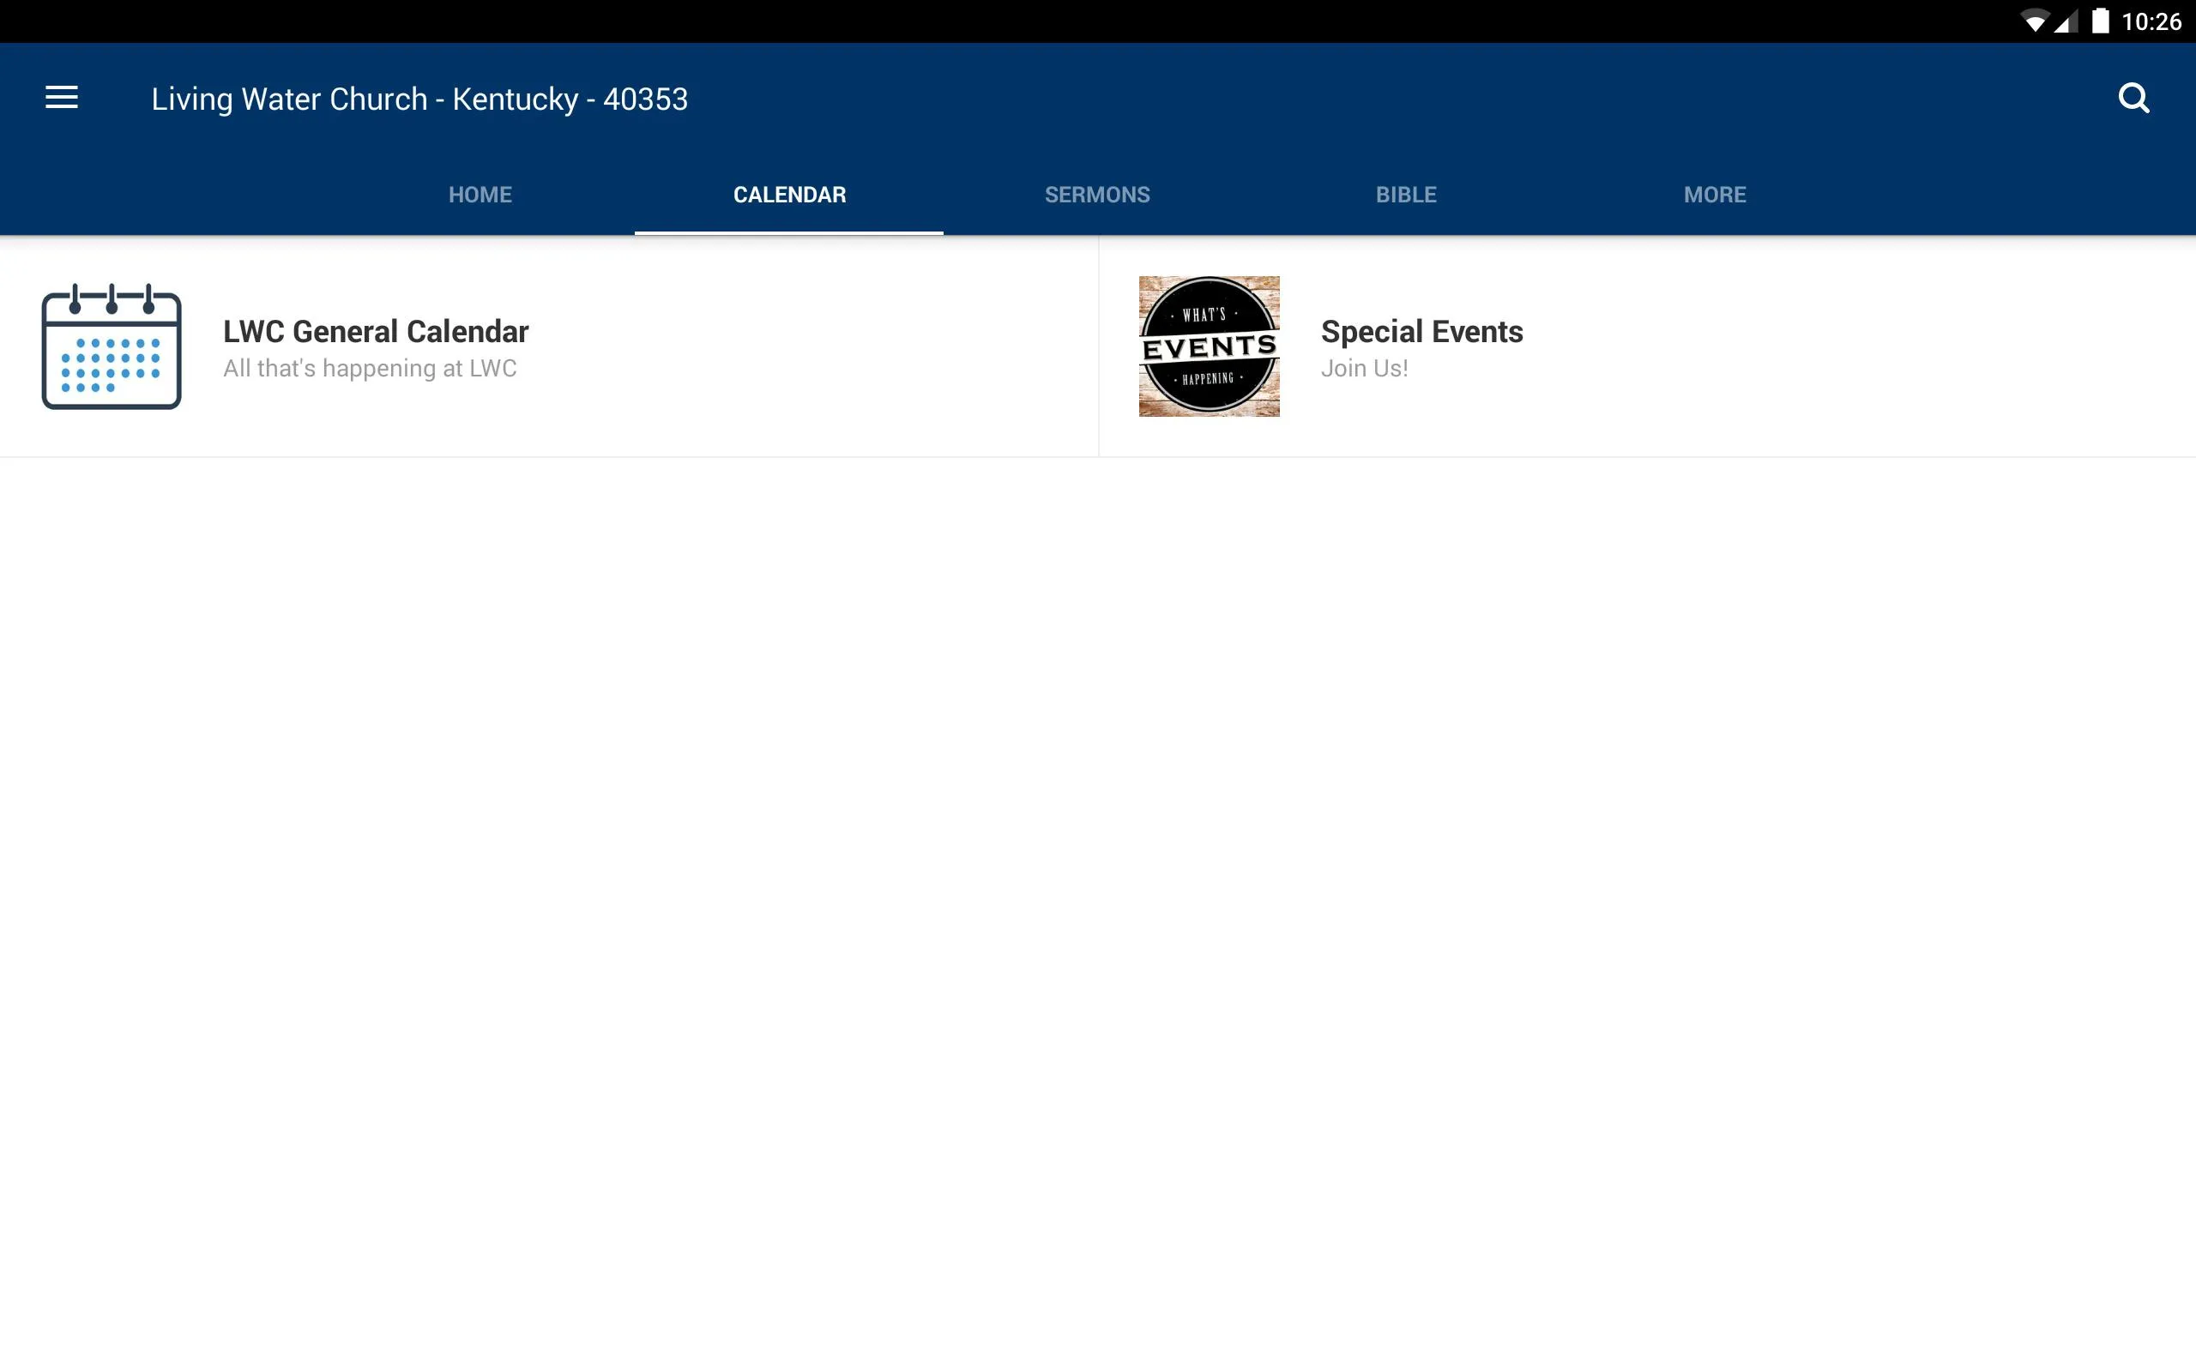Click the Special Events badge icon
Viewport: 2196px width, 1372px height.
pos(1210,345)
